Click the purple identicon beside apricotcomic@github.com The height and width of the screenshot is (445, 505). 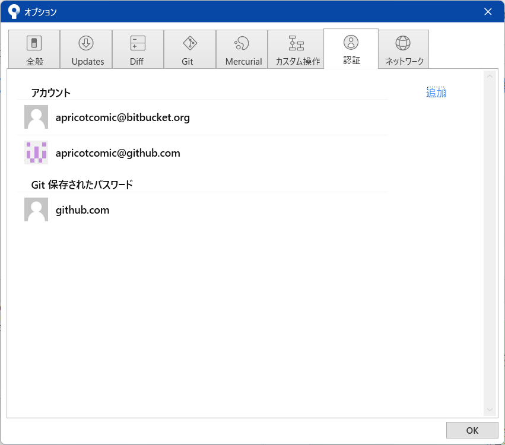tap(36, 152)
